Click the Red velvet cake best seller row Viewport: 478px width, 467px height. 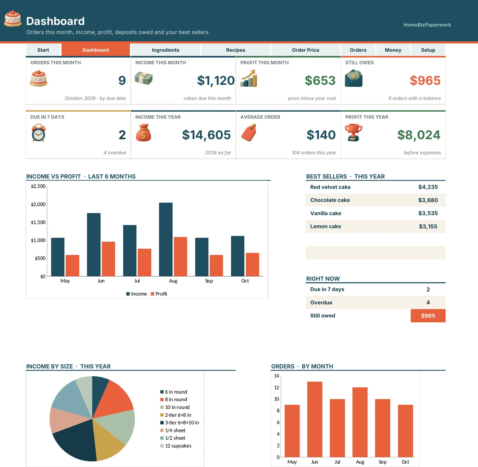pos(376,187)
